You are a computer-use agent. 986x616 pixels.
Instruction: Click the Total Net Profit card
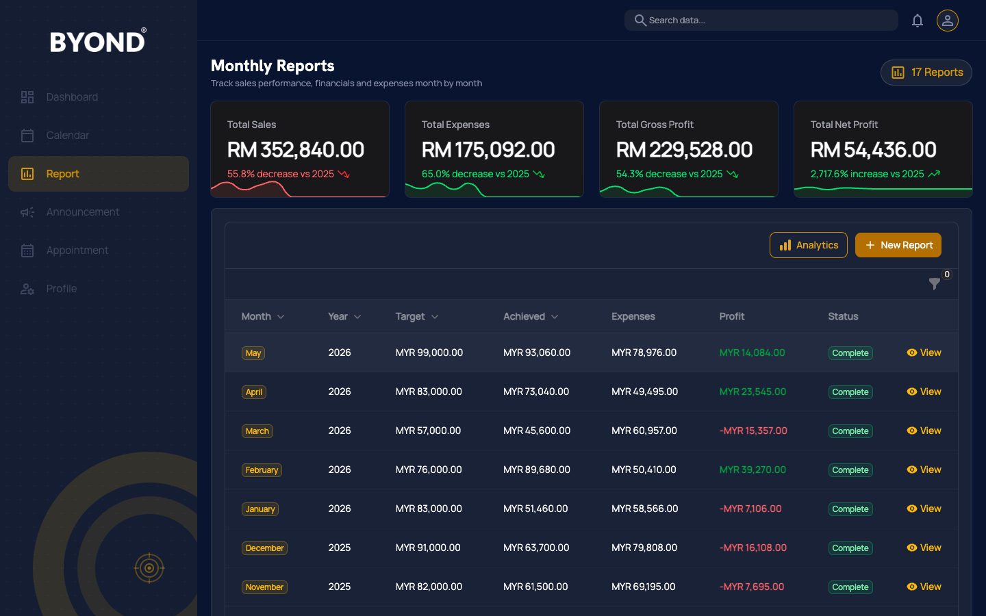click(883, 149)
